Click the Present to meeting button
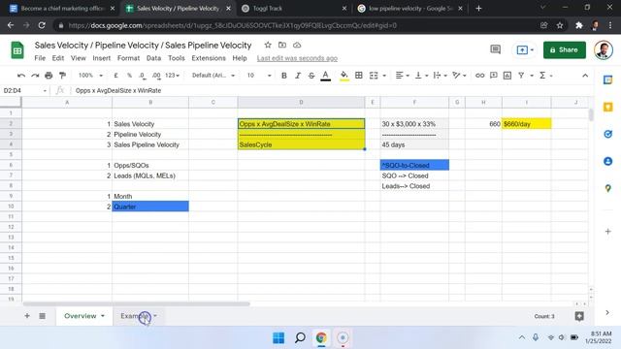 click(525, 49)
